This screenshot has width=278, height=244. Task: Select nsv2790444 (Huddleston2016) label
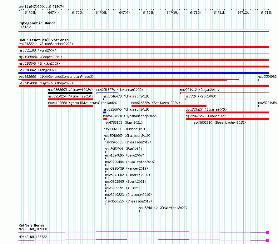(x=130, y=162)
